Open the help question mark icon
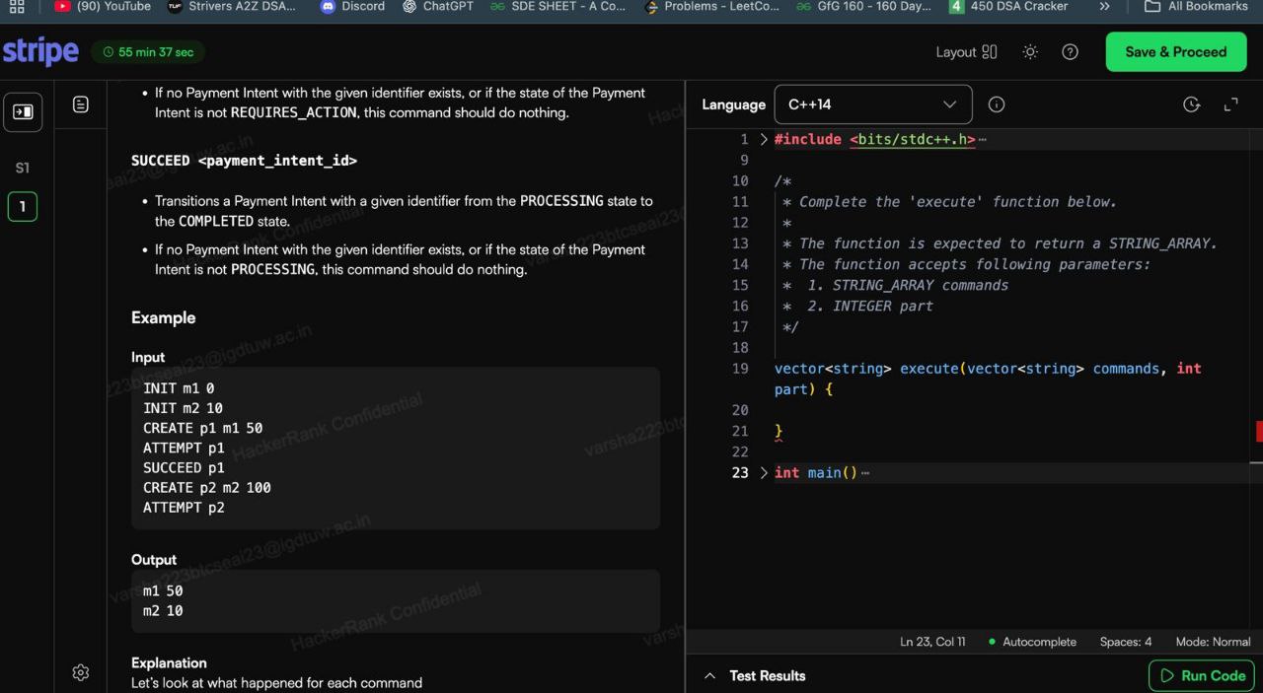 tap(1070, 52)
